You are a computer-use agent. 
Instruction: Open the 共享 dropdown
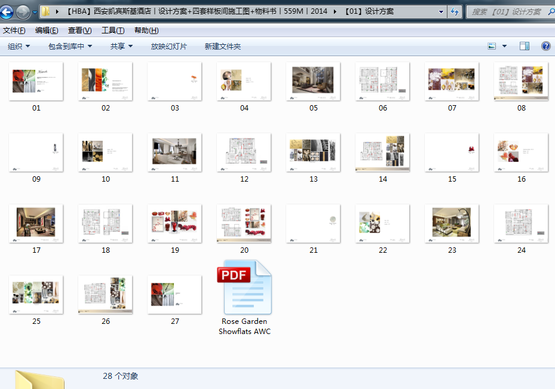point(121,47)
